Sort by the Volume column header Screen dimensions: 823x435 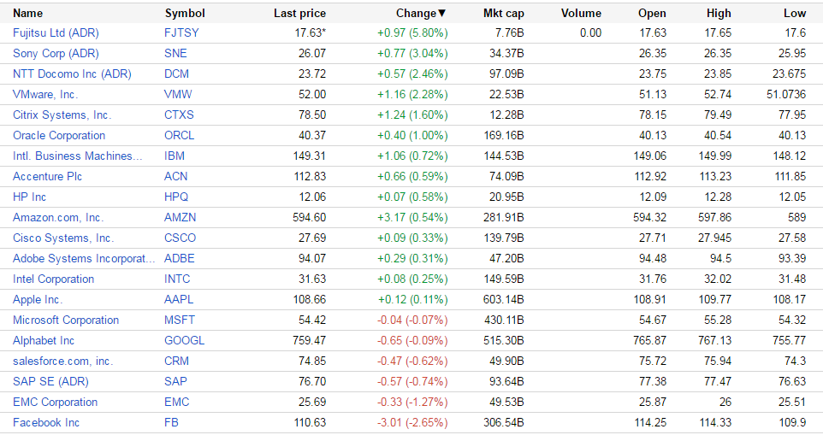pos(581,13)
